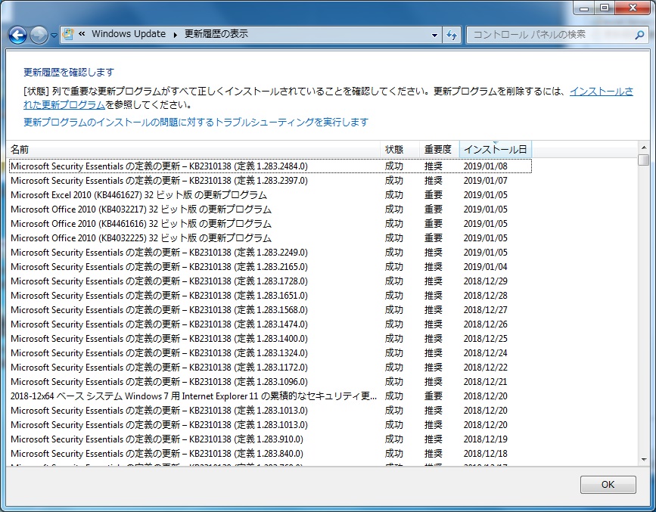Click the scrollbar up arrow
This screenshot has width=656, height=512.
coord(644,147)
